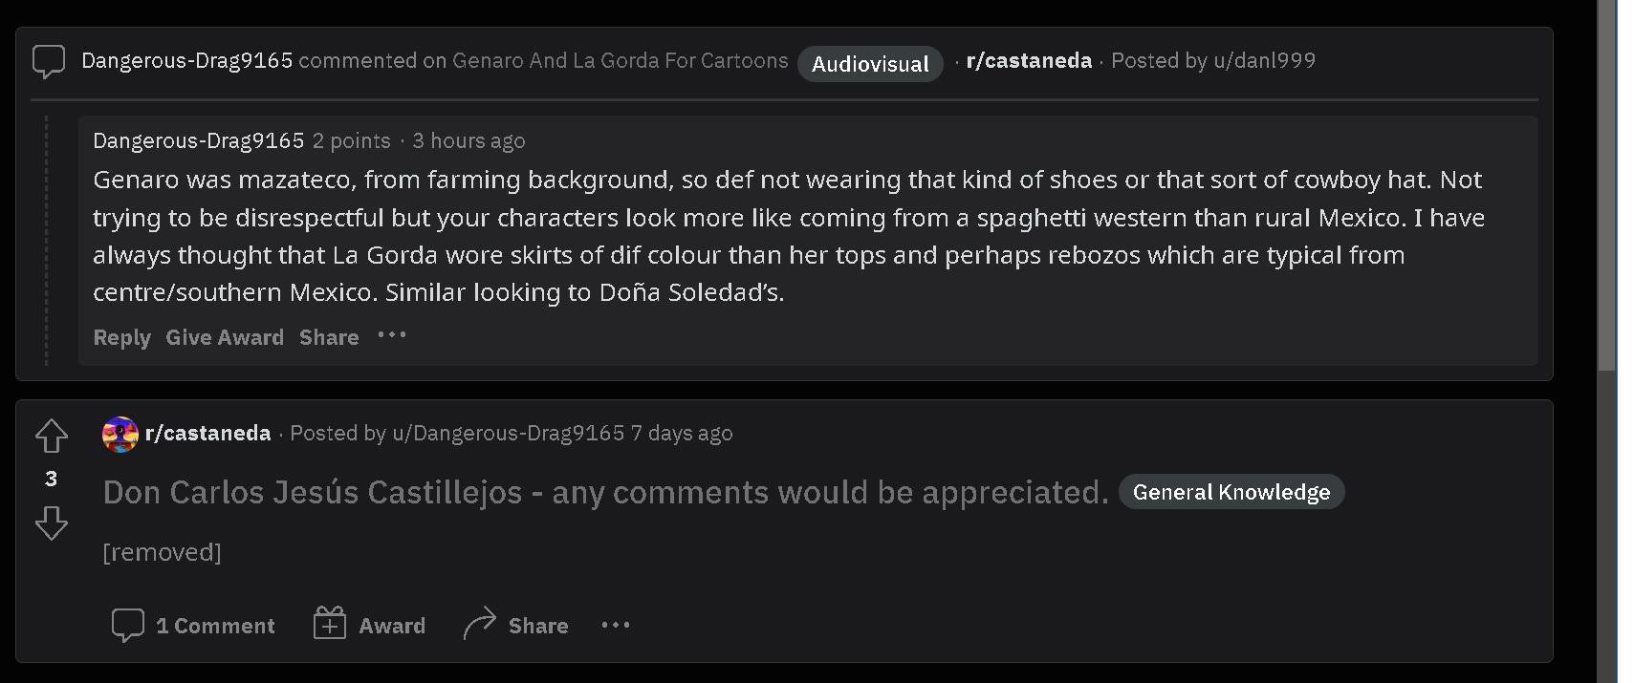Image resolution: width=1634 pixels, height=683 pixels.
Task: Upvote the Don Carlos Jesús post
Action: click(51, 436)
